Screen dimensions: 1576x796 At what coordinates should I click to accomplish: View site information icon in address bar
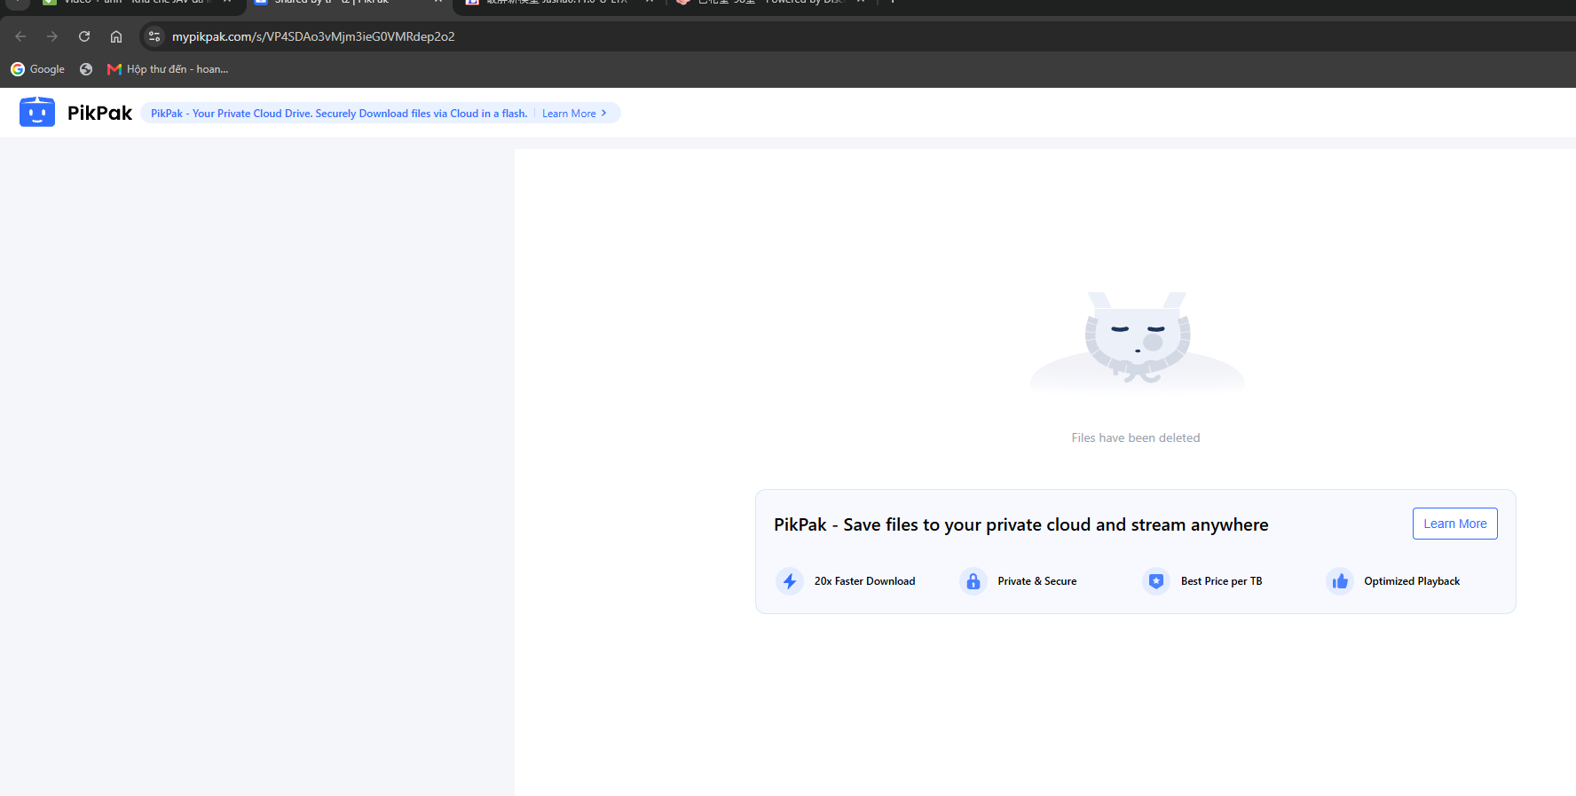[154, 36]
